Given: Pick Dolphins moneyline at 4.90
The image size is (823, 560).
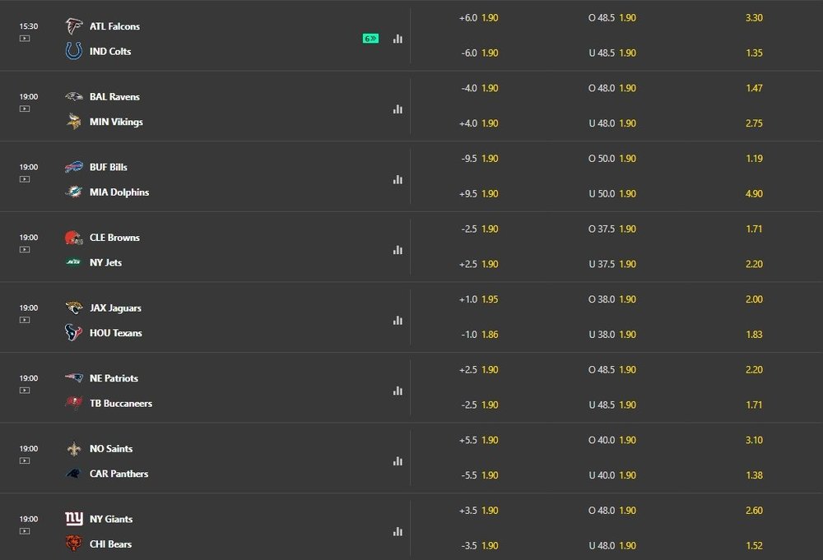Looking at the screenshot, I should [x=753, y=194].
